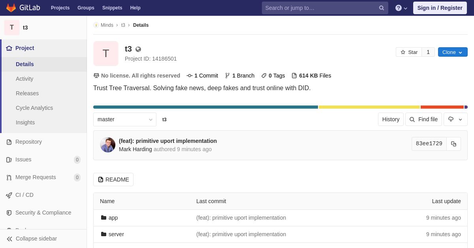Image resolution: width=474 pixels, height=248 pixels.
Task: Expand the Help question mark menu
Action: point(401,8)
